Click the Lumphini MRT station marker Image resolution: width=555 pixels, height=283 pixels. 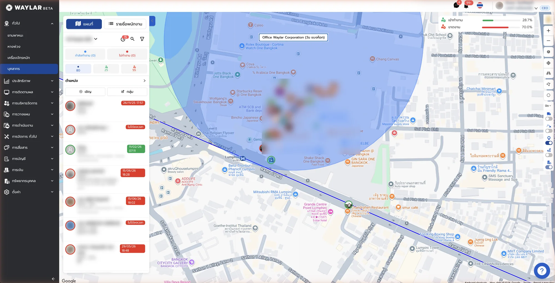pyautogui.click(x=243, y=159)
